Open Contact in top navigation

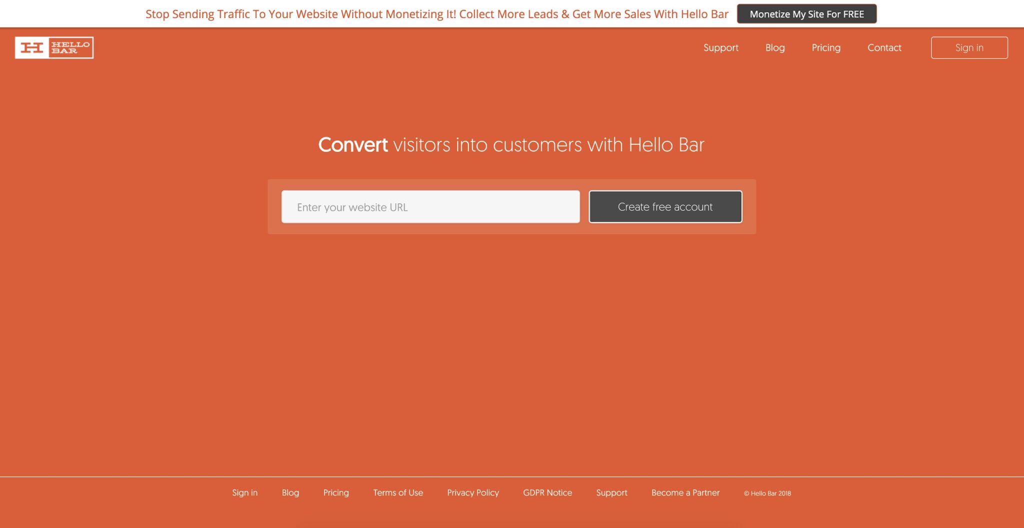click(x=884, y=47)
